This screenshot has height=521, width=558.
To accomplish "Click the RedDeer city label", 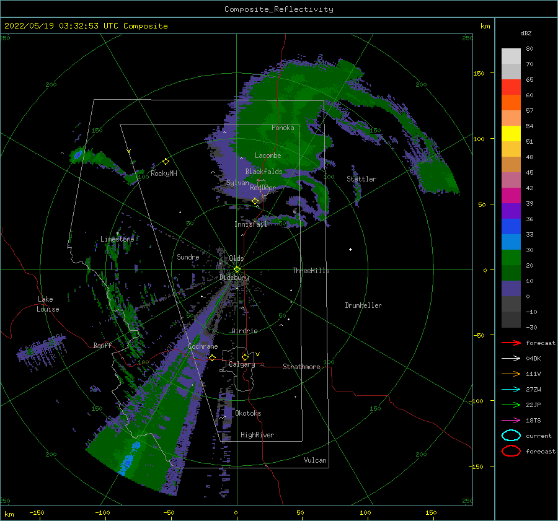I will pos(263,188).
